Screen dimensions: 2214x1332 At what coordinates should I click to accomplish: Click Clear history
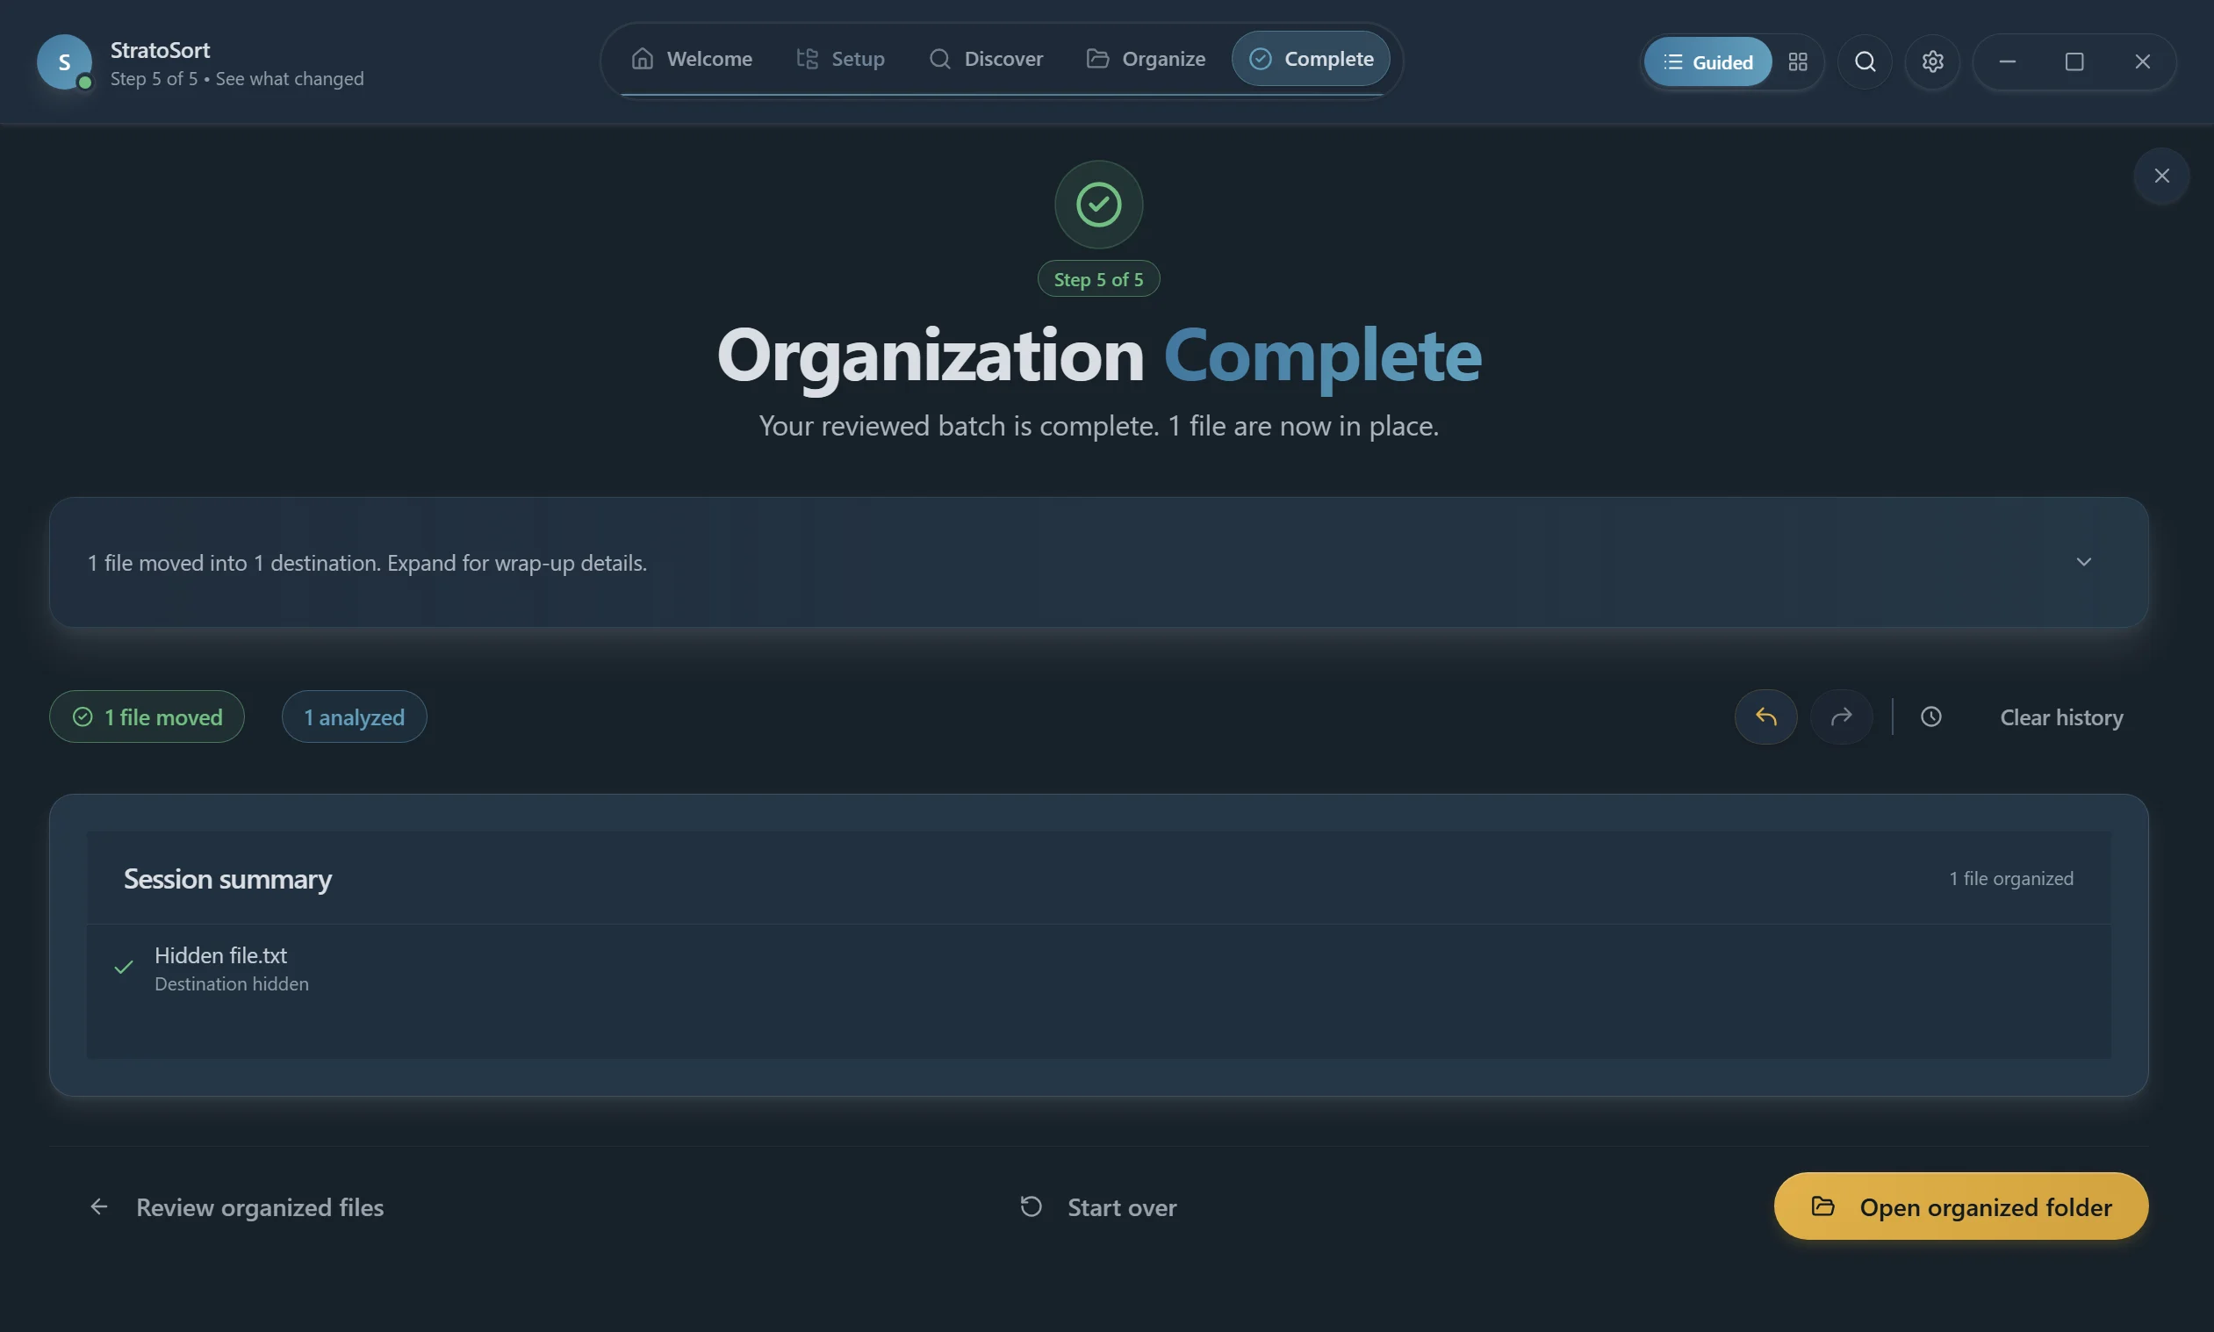coord(2060,718)
